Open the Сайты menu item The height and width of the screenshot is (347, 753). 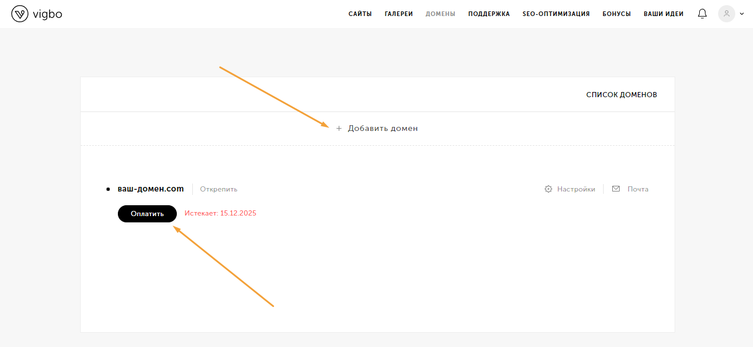coord(360,14)
